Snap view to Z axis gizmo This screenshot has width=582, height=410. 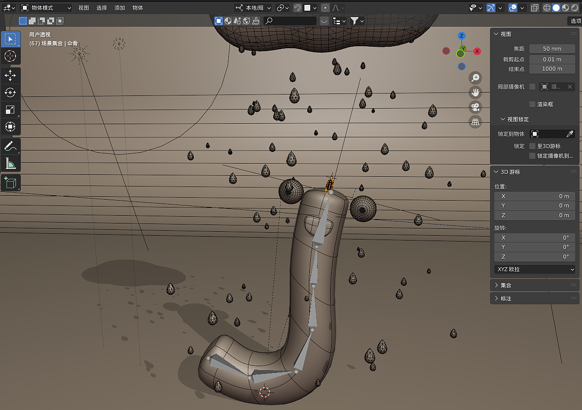tap(461, 36)
